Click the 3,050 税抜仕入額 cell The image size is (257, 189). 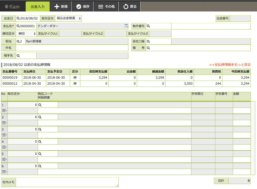(180, 83)
